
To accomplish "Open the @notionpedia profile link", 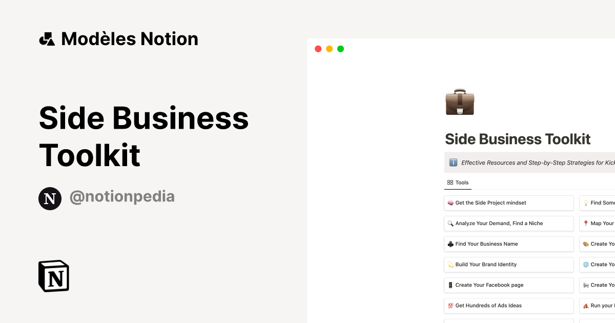I will (x=122, y=196).
